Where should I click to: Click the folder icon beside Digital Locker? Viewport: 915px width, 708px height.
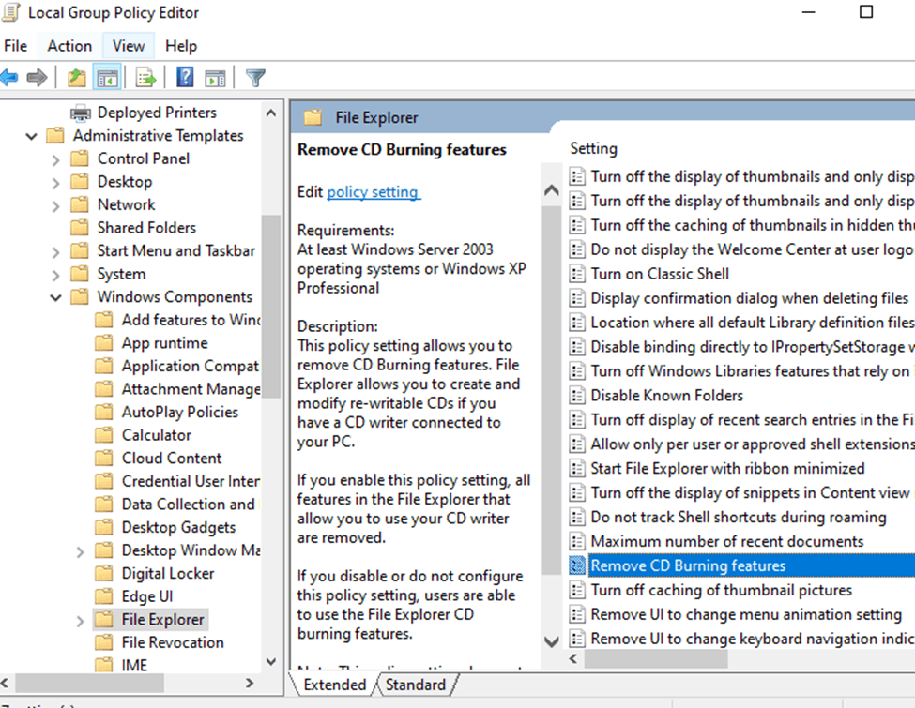click(x=104, y=573)
